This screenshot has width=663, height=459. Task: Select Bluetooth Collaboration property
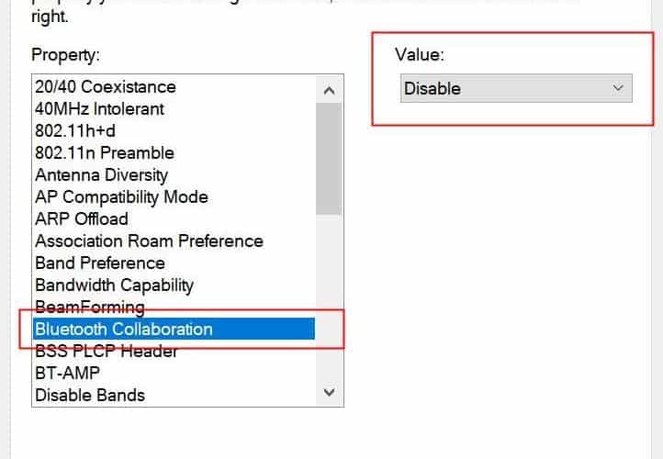(x=123, y=329)
